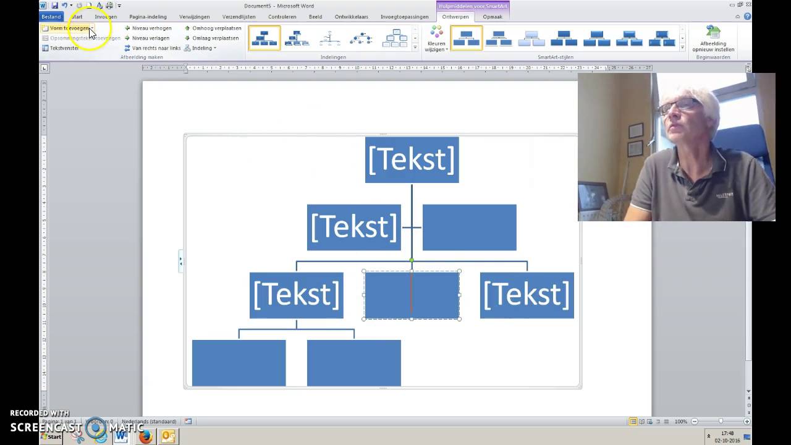This screenshot has width=791, height=445.
Task: Click the Windows Start button
Action: (52, 436)
